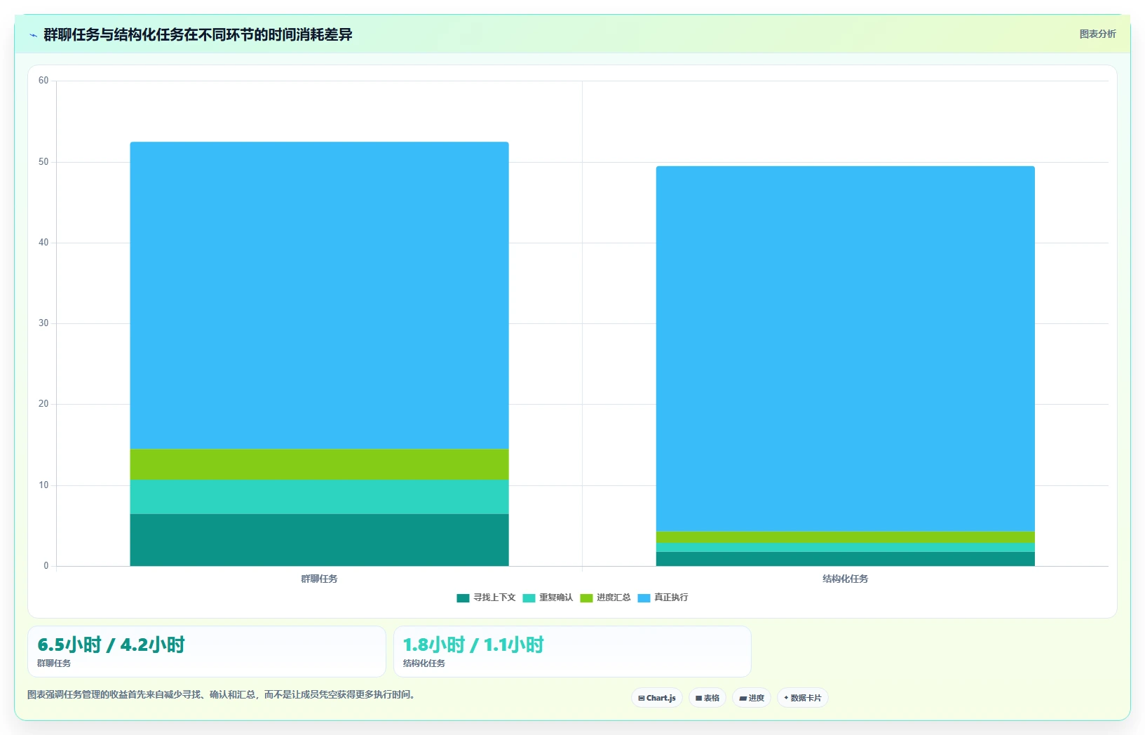Click the green 进度汇总 segment of 结构化任务 bar
This screenshot has width=1145, height=735.
[845, 537]
